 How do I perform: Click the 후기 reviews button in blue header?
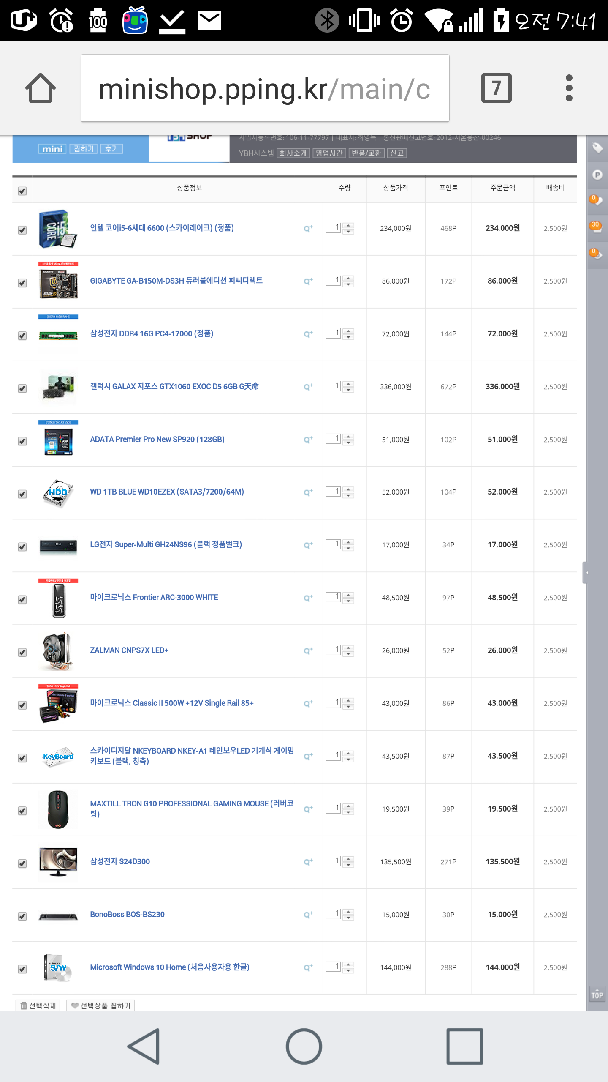point(111,149)
